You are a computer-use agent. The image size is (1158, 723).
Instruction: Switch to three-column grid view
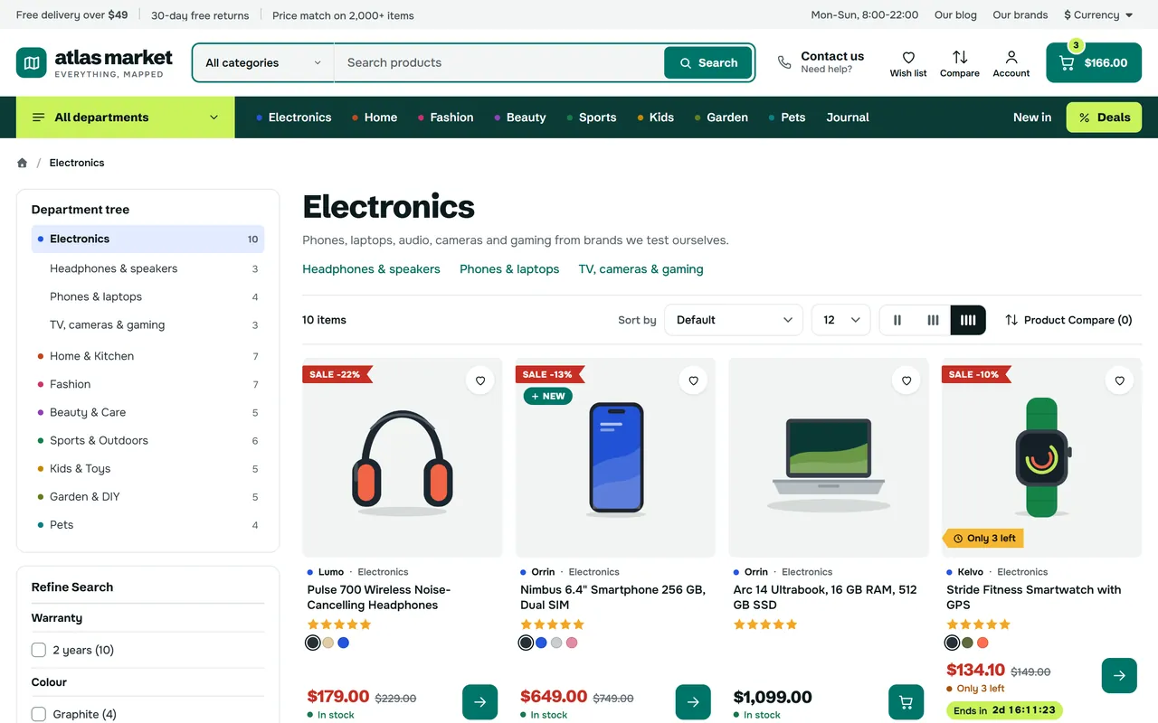tap(933, 320)
